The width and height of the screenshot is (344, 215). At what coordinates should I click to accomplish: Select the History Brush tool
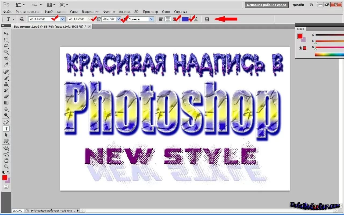coord(6,90)
